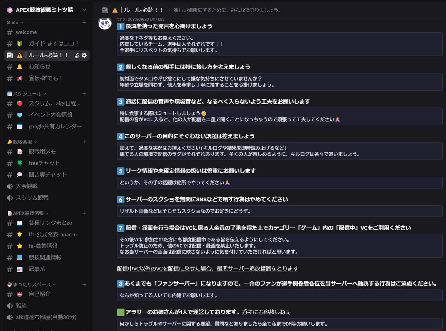The image size is (446, 331).
Task: Click the invite people icon on ルール-必読 channel
Action: pos(77,55)
